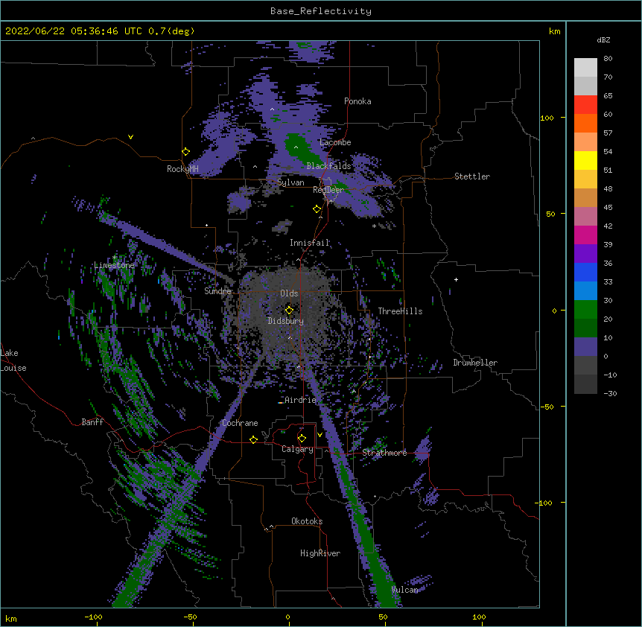This screenshot has width=642, height=627.
Task: Click the RedDeer city label
Action: point(328,190)
